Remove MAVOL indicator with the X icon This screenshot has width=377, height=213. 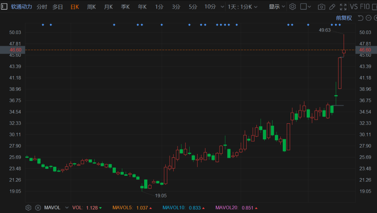(x=38, y=208)
